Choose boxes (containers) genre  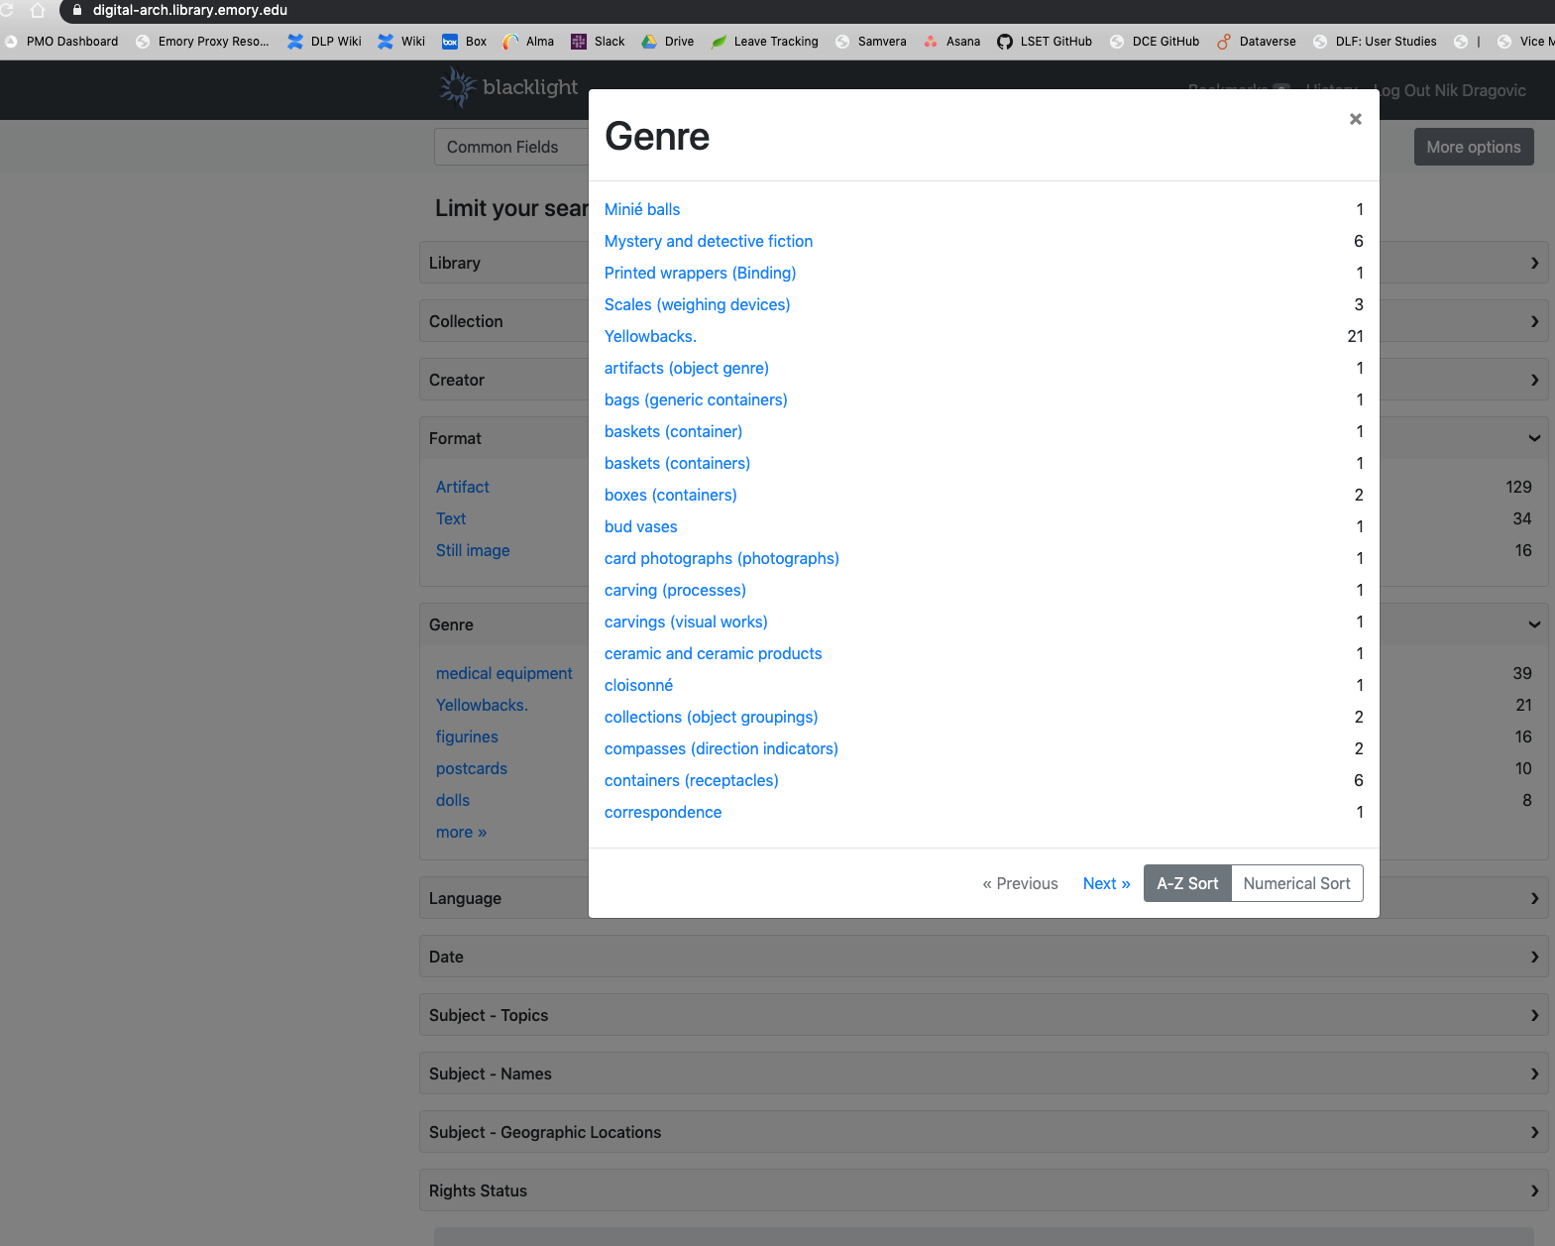671,495
